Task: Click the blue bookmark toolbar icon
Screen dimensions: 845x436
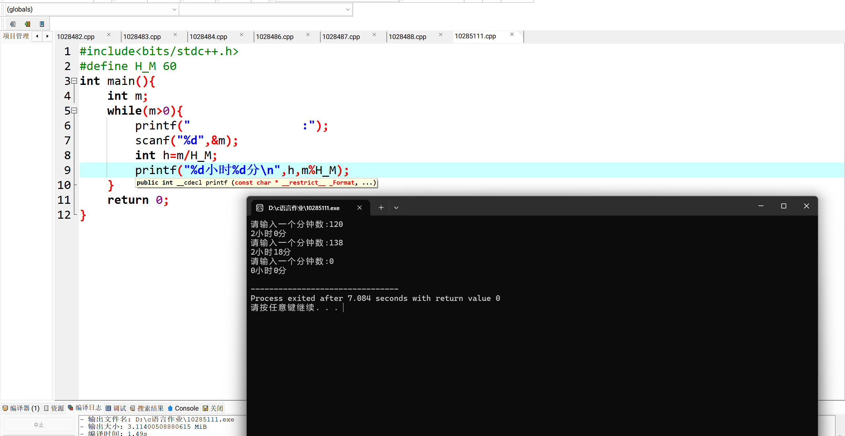Action: click(42, 24)
